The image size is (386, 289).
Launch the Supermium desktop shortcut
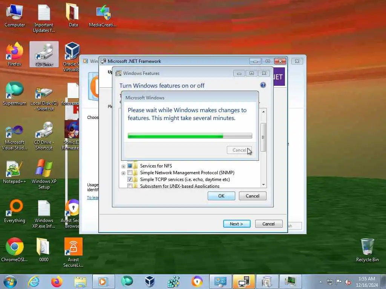point(15,93)
